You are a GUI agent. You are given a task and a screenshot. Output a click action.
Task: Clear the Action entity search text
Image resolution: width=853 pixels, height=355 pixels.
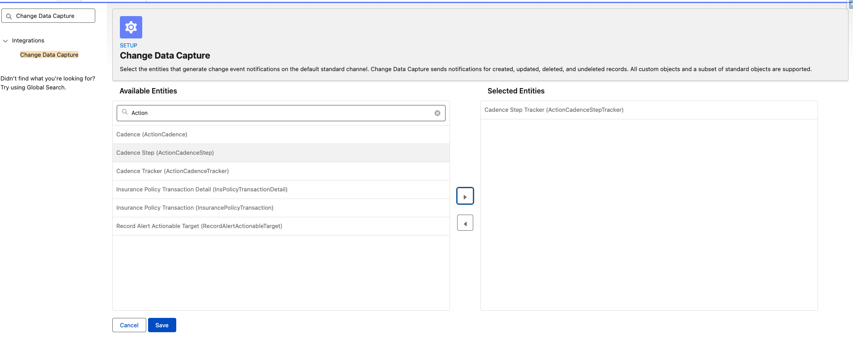pyautogui.click(x=437, y=113)
